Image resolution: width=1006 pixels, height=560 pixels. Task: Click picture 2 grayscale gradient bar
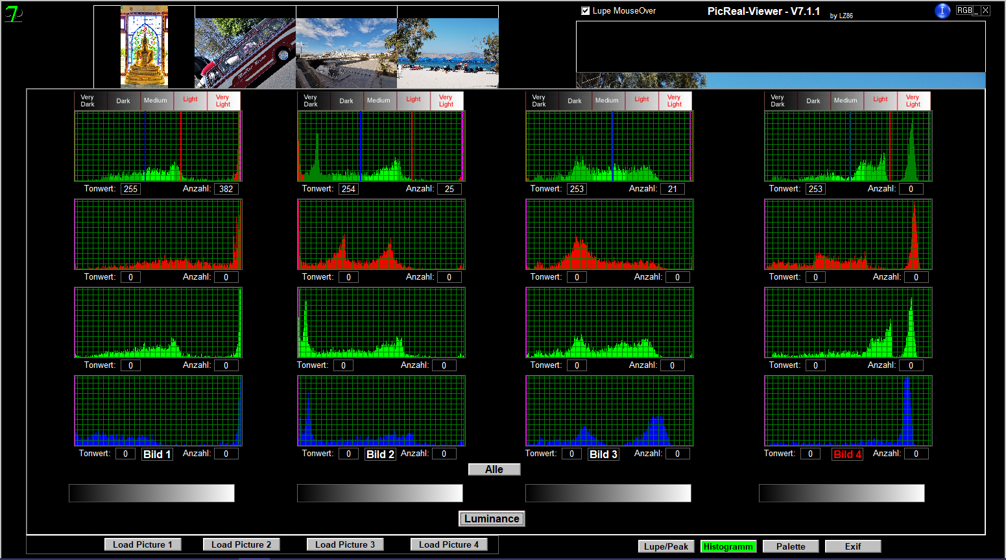[x=380, y=493]
